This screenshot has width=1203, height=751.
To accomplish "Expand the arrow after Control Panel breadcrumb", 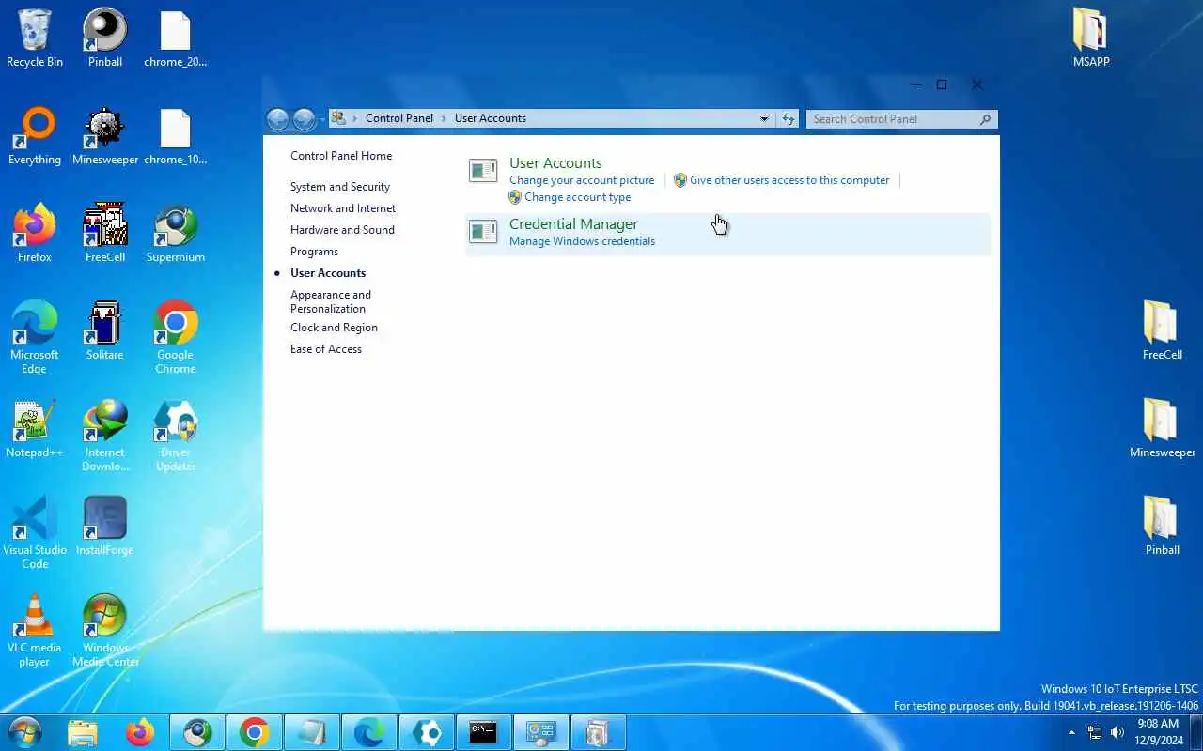I will pos(445,118).
